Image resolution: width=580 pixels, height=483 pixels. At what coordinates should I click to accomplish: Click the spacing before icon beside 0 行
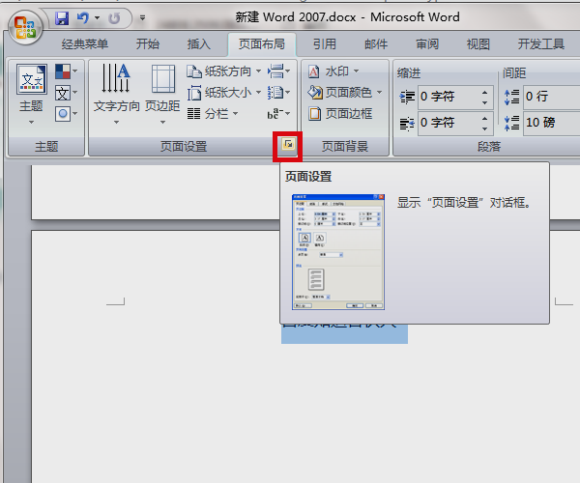coord(512,98)
